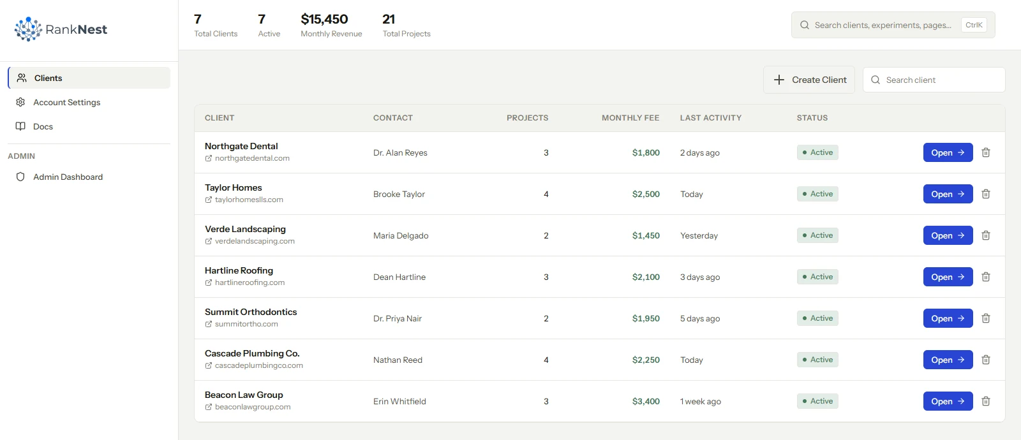Click the Admin Dashboard shield icon
1021x440 pixels.
coord(20,177)
